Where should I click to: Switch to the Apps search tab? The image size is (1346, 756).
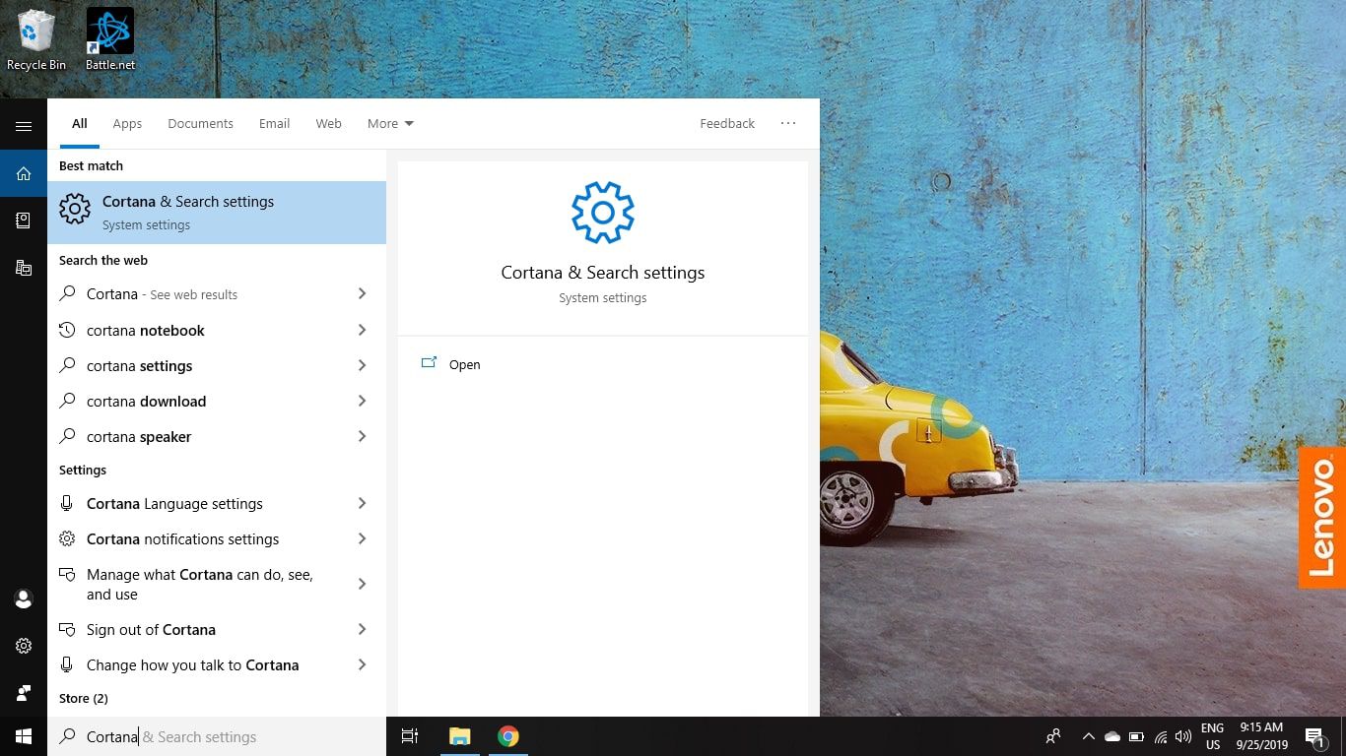click(x=127, y=123)
